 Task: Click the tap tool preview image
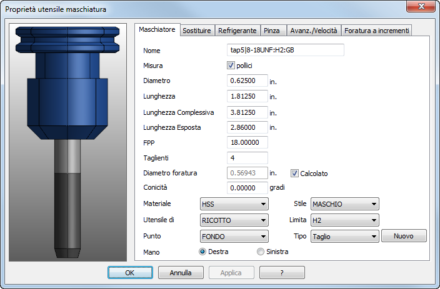(67, 142)
